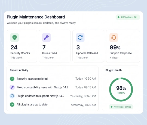Click the orange headset Support Response icon

(x=114, y=37)
